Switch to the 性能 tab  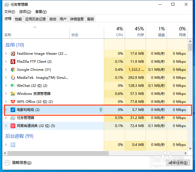(18, 19)
